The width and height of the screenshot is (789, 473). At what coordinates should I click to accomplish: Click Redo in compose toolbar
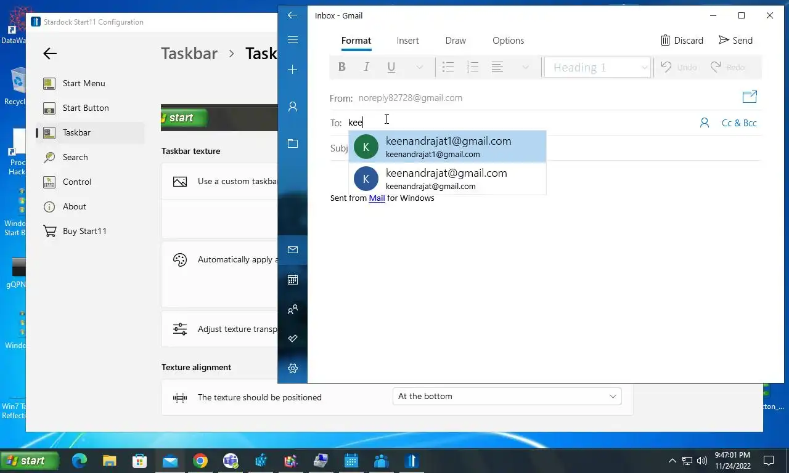click(728, 67)
